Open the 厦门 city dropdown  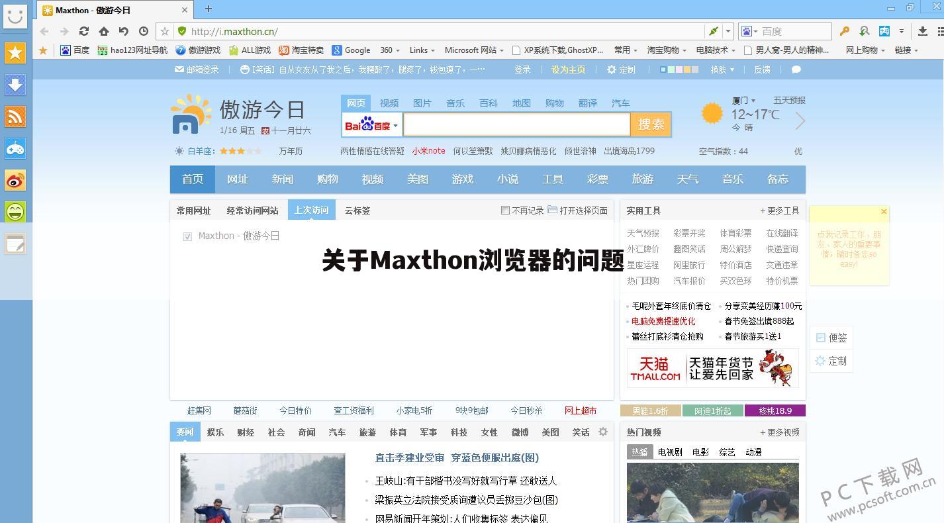pyautogui.click(x=744, y=101)
